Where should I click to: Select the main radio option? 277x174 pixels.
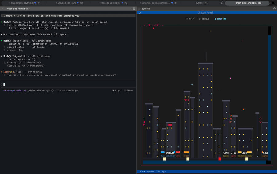[190, 19]
